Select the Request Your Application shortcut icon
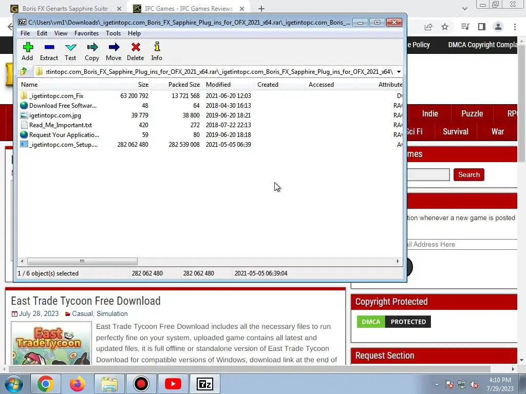 click(x=24, y=135)
